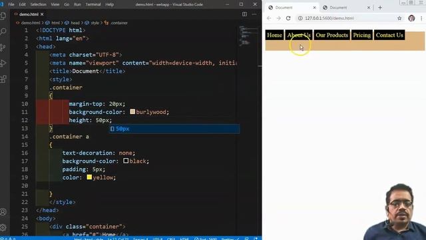
Task: Bookmark this page with the star
Action: click(399, 18)
